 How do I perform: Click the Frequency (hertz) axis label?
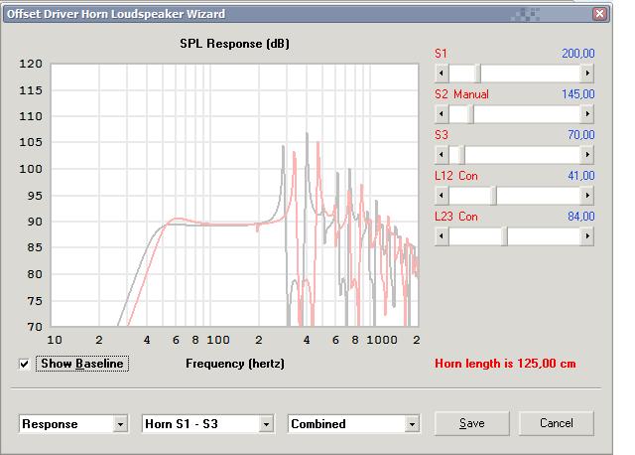coord(235,364)
